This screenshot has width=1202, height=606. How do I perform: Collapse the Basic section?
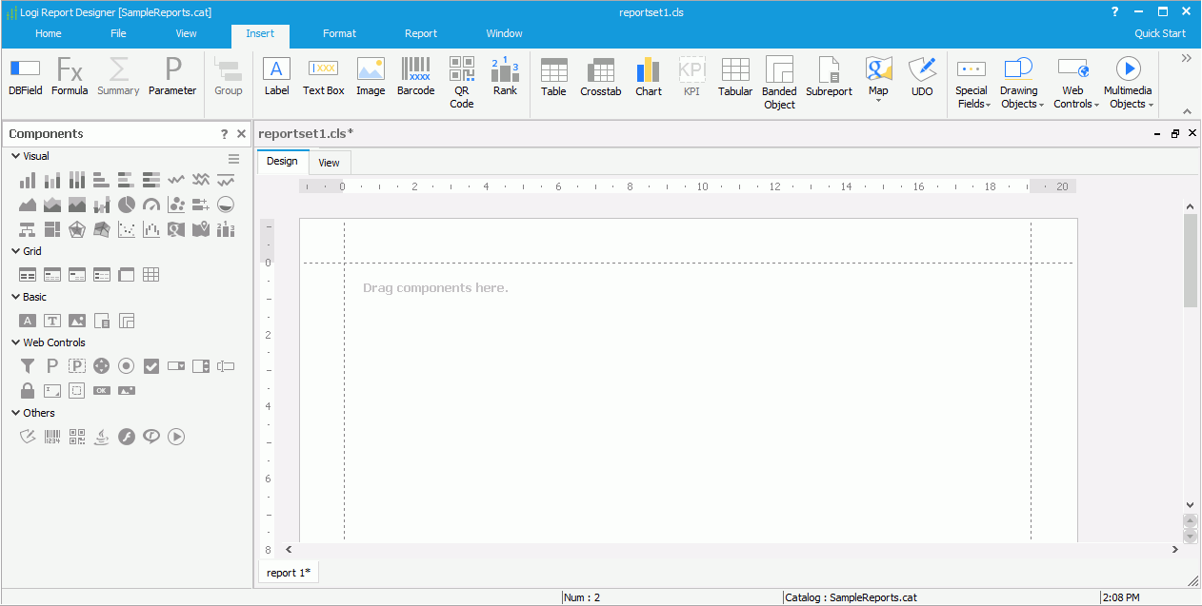[15, 297]
